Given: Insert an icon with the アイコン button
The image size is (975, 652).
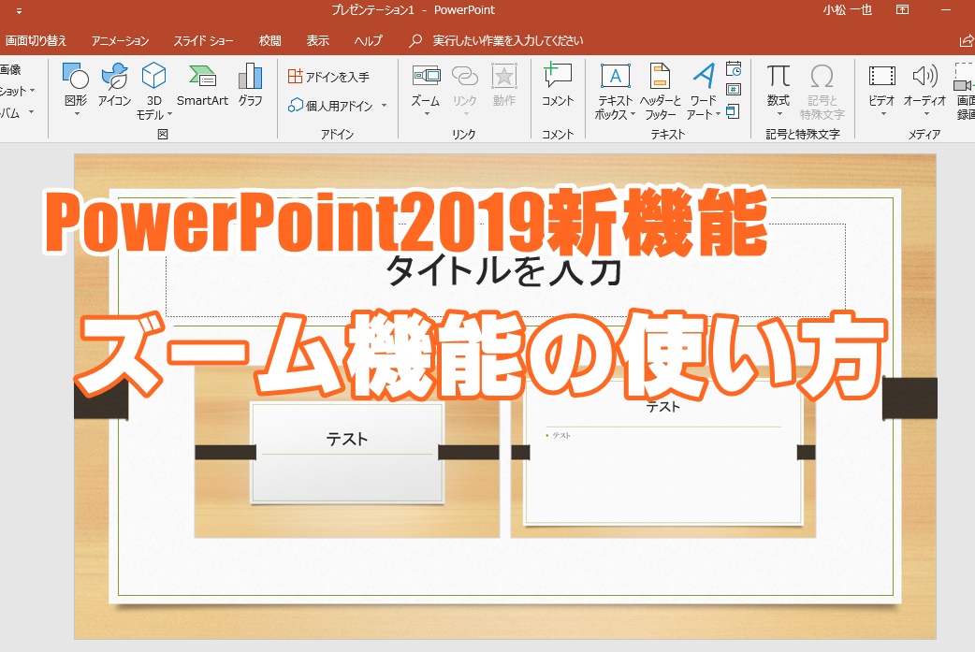Looking at the screenshot, I should [x=114, y=85].
